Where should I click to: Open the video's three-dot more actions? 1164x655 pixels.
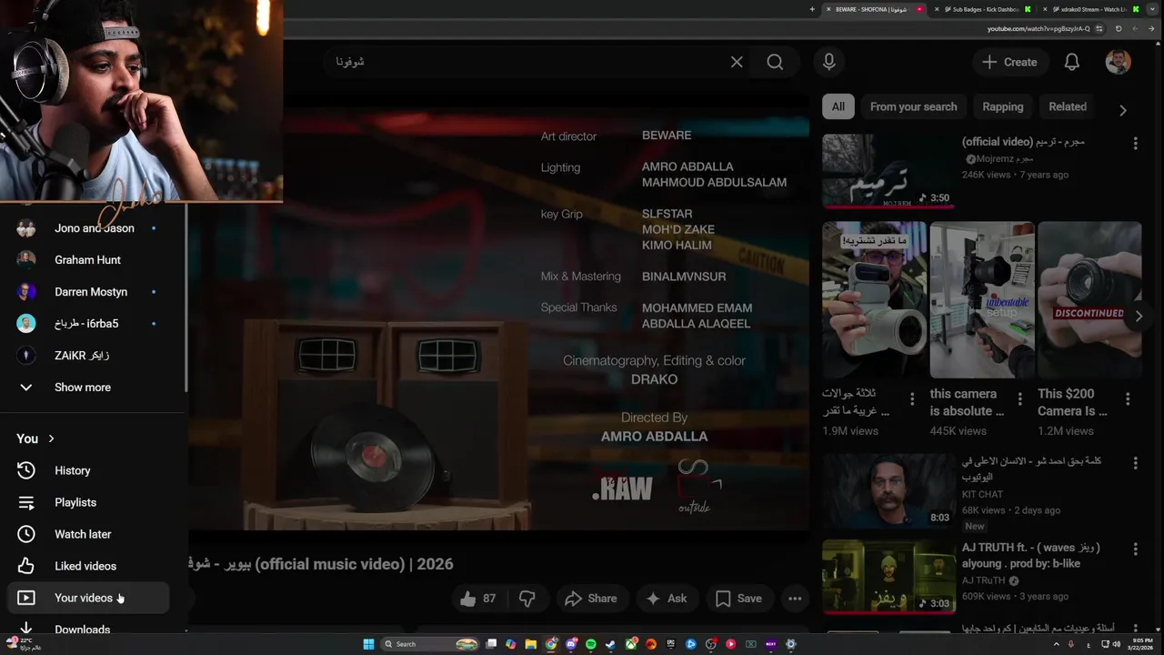coord(795,599)
